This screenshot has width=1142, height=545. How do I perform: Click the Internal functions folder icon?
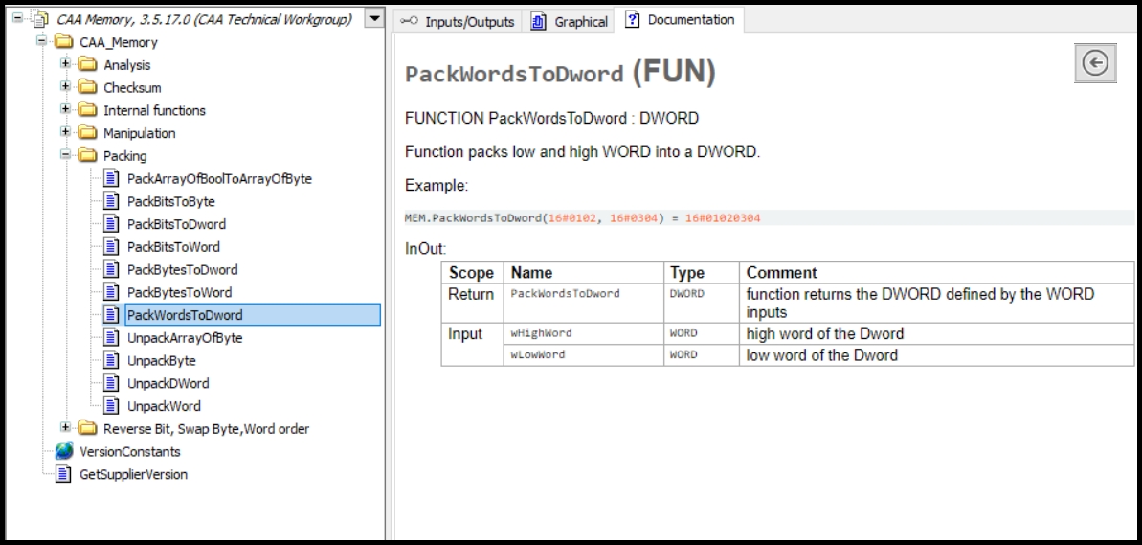pos(87,110)
